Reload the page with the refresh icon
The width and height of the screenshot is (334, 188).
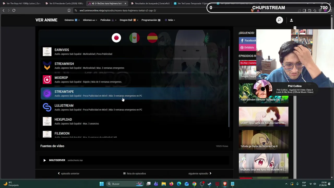point(14,10)
